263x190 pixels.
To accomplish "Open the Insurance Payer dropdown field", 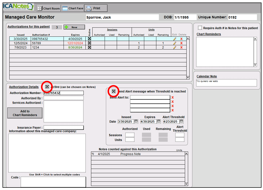I will pyautogui.click(x=64, y=127).
